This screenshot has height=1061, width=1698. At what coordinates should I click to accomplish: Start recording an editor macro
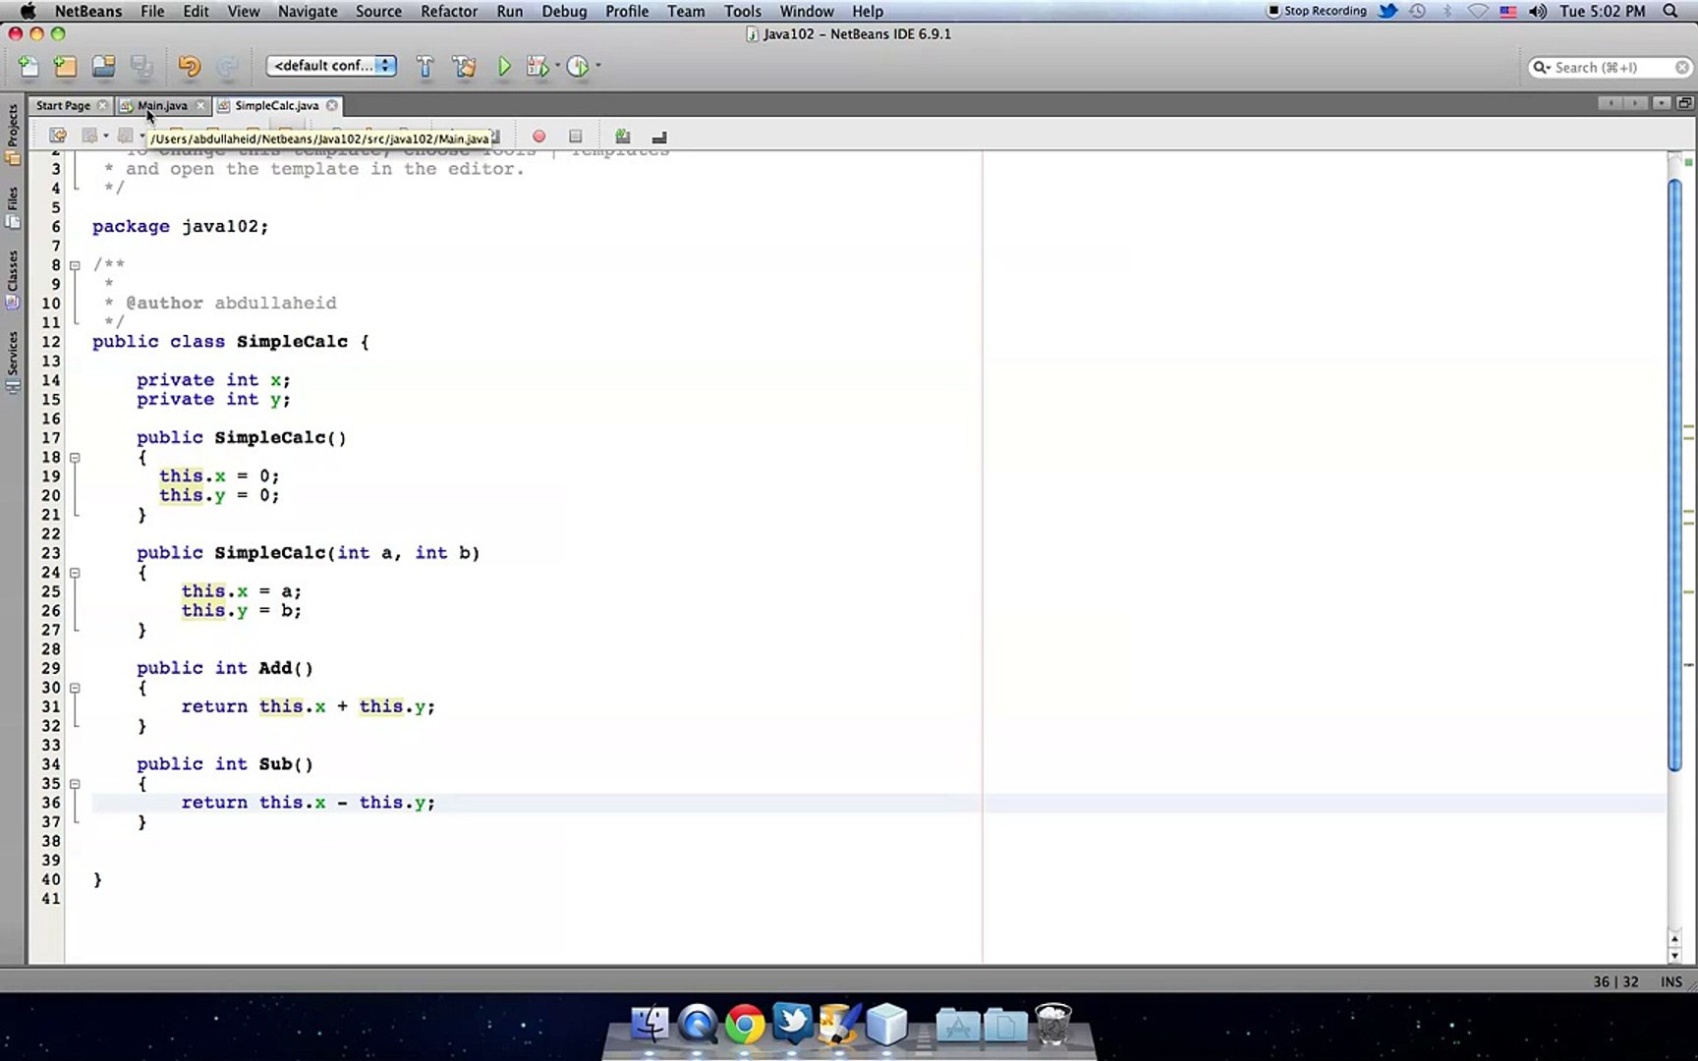538,136
